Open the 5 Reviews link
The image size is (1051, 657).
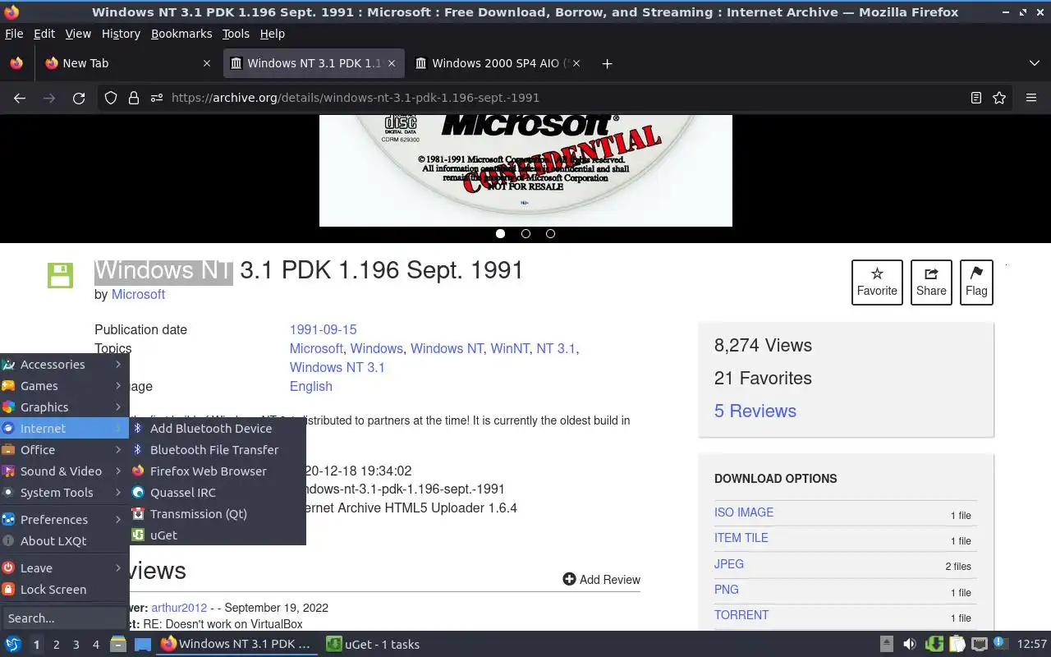[755, 411]
